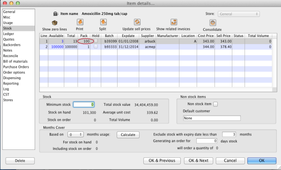The width and height of the screenshot is (281, 170).
Task: Click the lock icon beside Item name
Action: click(55, 14)
